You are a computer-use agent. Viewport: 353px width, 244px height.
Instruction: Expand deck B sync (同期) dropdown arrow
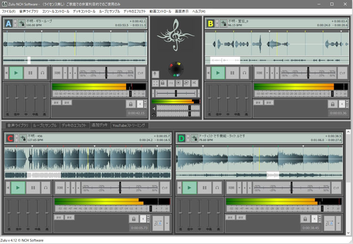point(267,73)
